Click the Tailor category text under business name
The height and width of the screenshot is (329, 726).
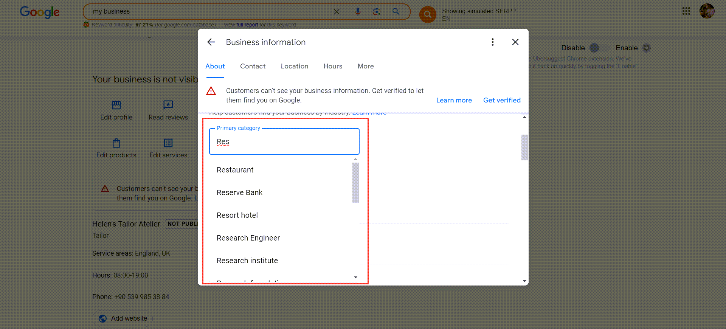[x=101, y=236]
